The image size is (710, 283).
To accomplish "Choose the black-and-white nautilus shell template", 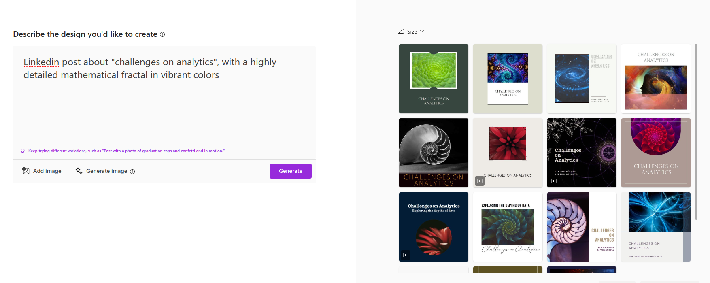I will tap(434, 153).
